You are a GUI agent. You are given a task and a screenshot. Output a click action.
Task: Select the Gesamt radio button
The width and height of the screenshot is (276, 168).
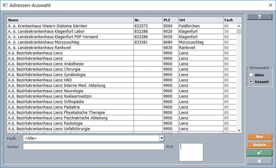tap(251, 81)
